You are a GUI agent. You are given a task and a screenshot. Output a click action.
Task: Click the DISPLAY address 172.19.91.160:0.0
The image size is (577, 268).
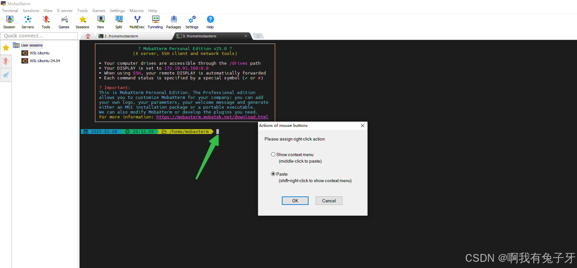click(x=186, y=68)
